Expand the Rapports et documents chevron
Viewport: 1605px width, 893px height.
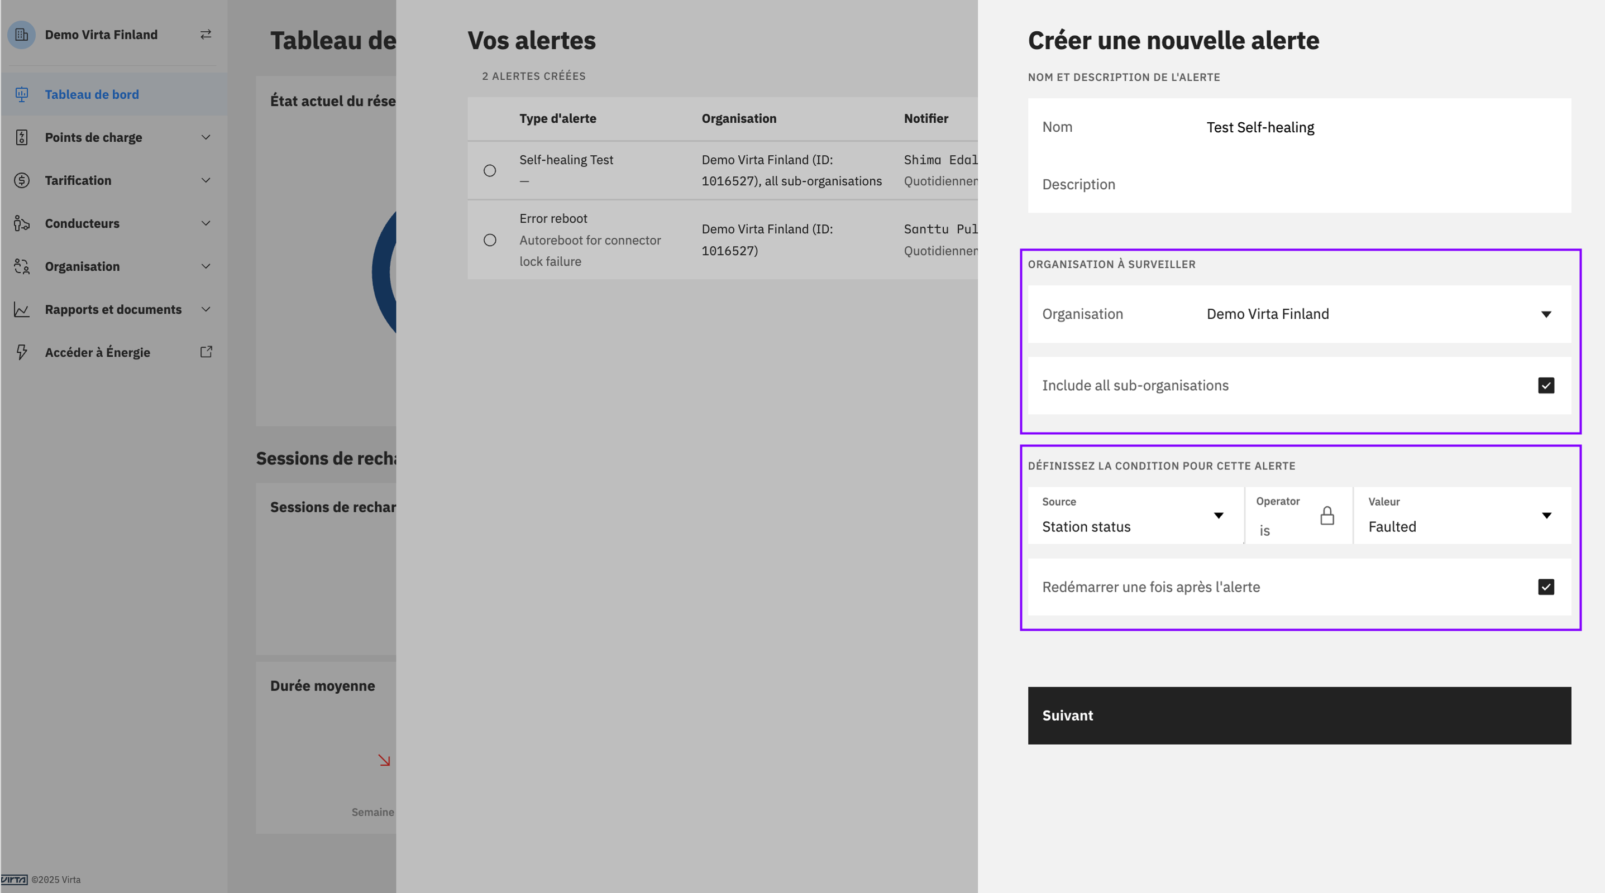(x=206, y=309)
